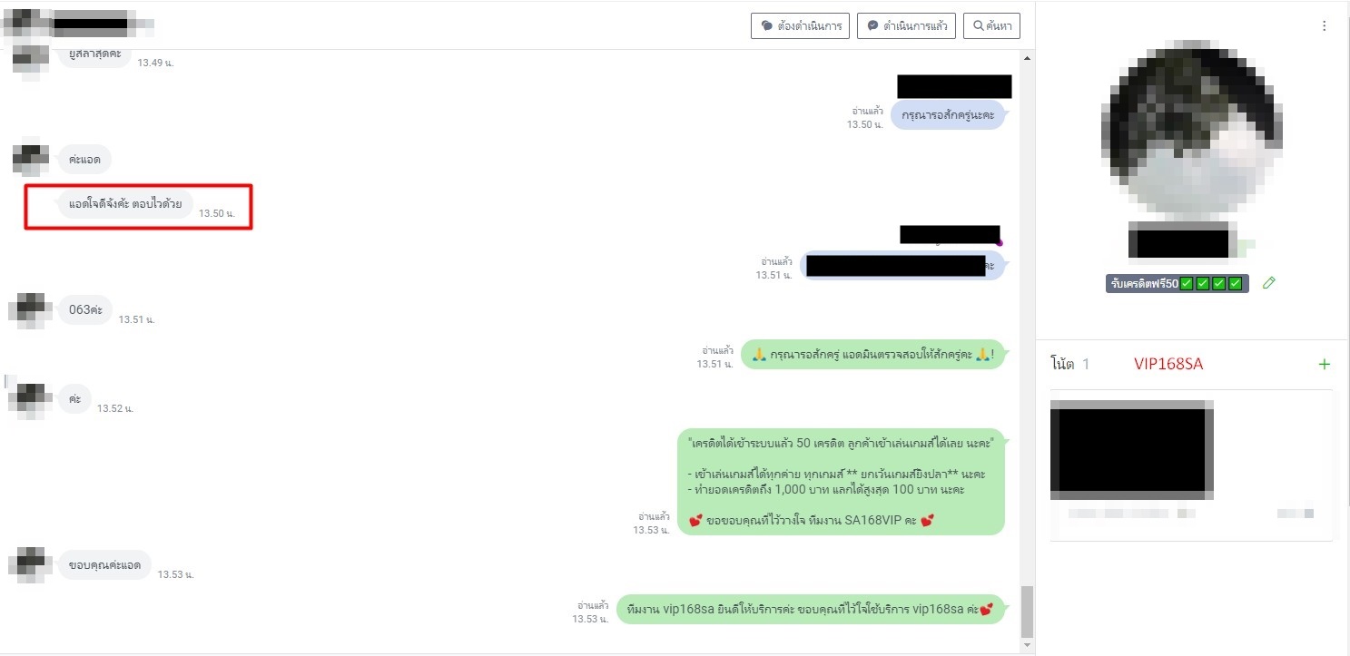
Task: Click the 063ค่ะ customer message
Action: tap(85, 309)
